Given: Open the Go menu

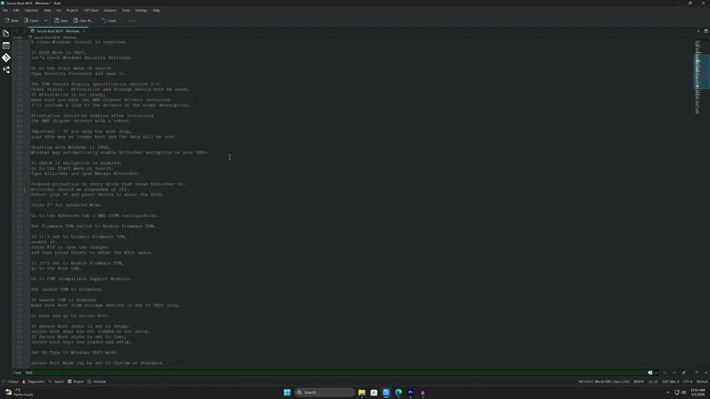Looking at the screenshot, I should [59, 10].
